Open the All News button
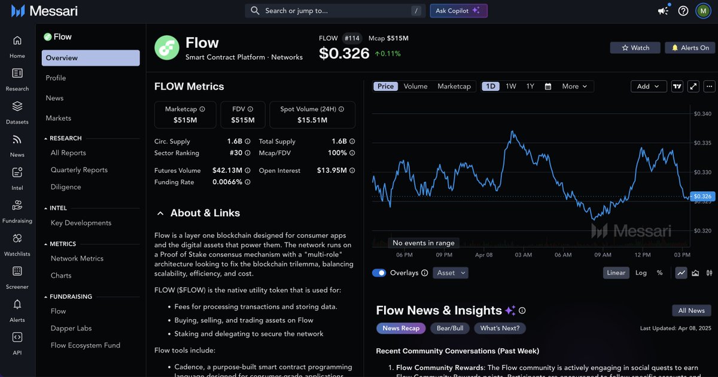Image resolution: width=718 pixels, height=377 pixels. [692, 311]
